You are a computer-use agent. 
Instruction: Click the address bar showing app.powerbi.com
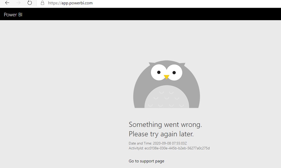pos(159,3)
